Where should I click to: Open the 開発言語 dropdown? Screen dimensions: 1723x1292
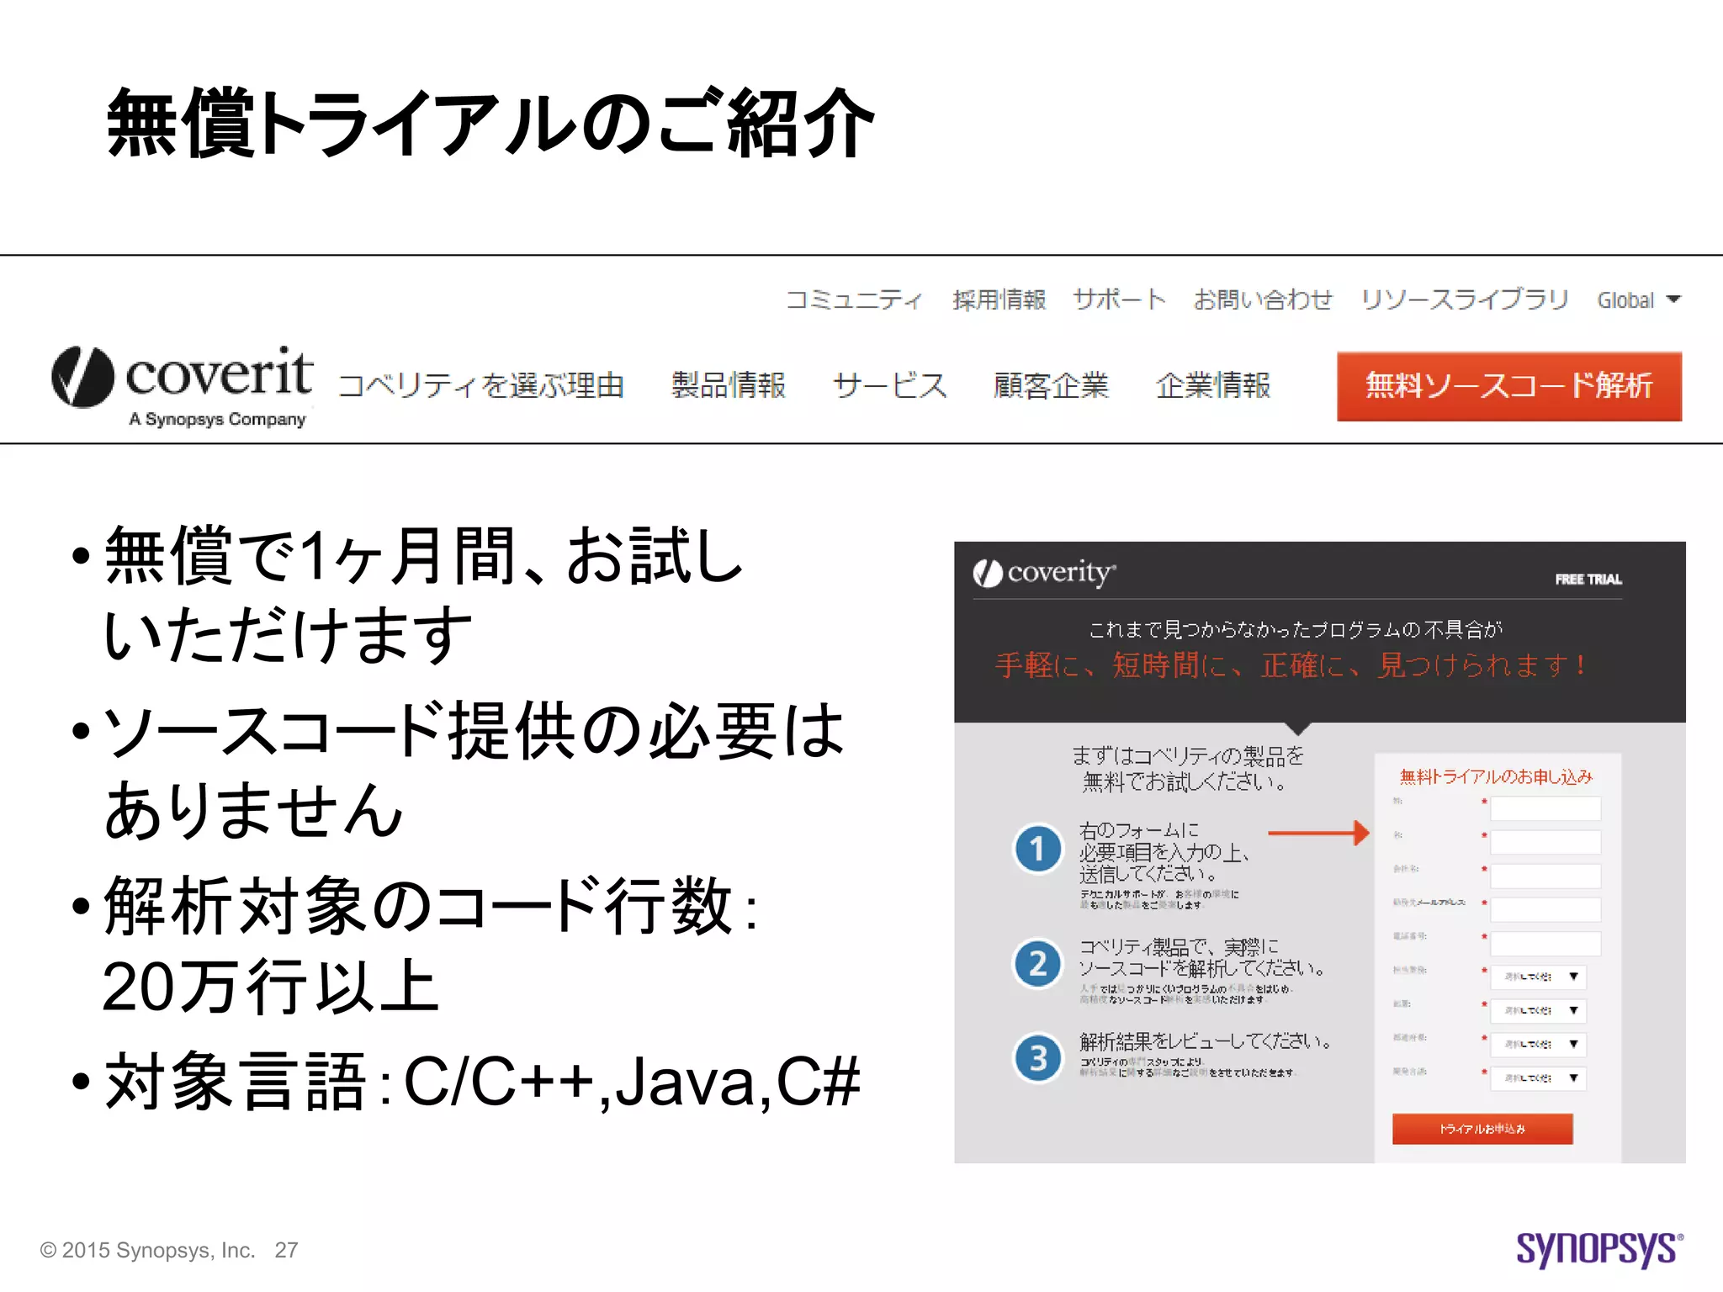tap(1538, 1078)
